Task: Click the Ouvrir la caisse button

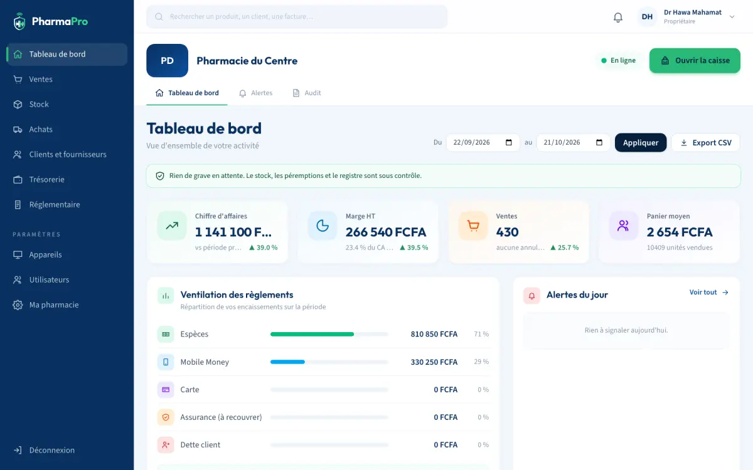Action: pos(695,61)
